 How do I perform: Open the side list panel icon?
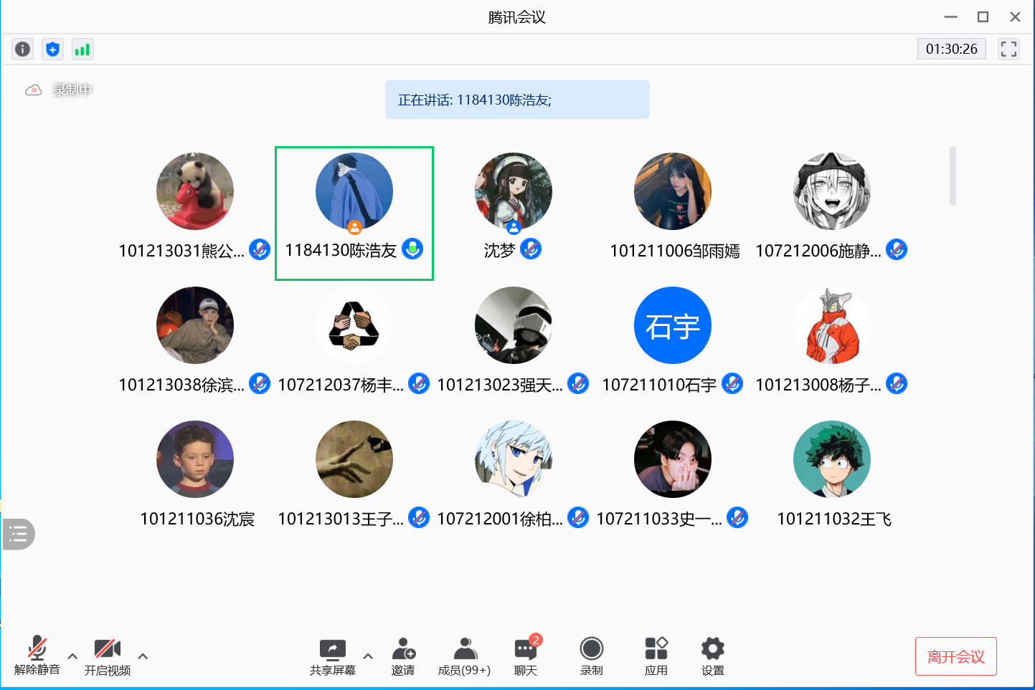[x=19, y=534]
